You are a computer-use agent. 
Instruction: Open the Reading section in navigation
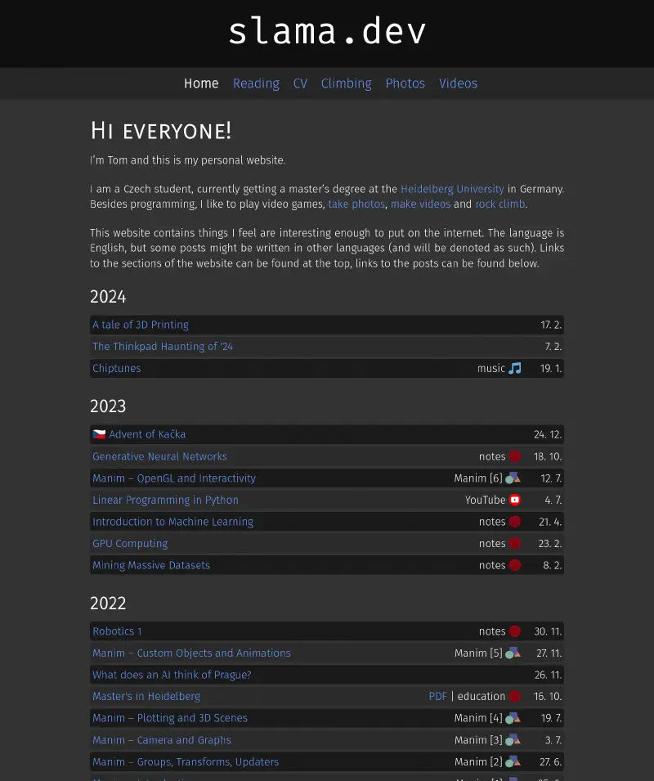(256, 83)
